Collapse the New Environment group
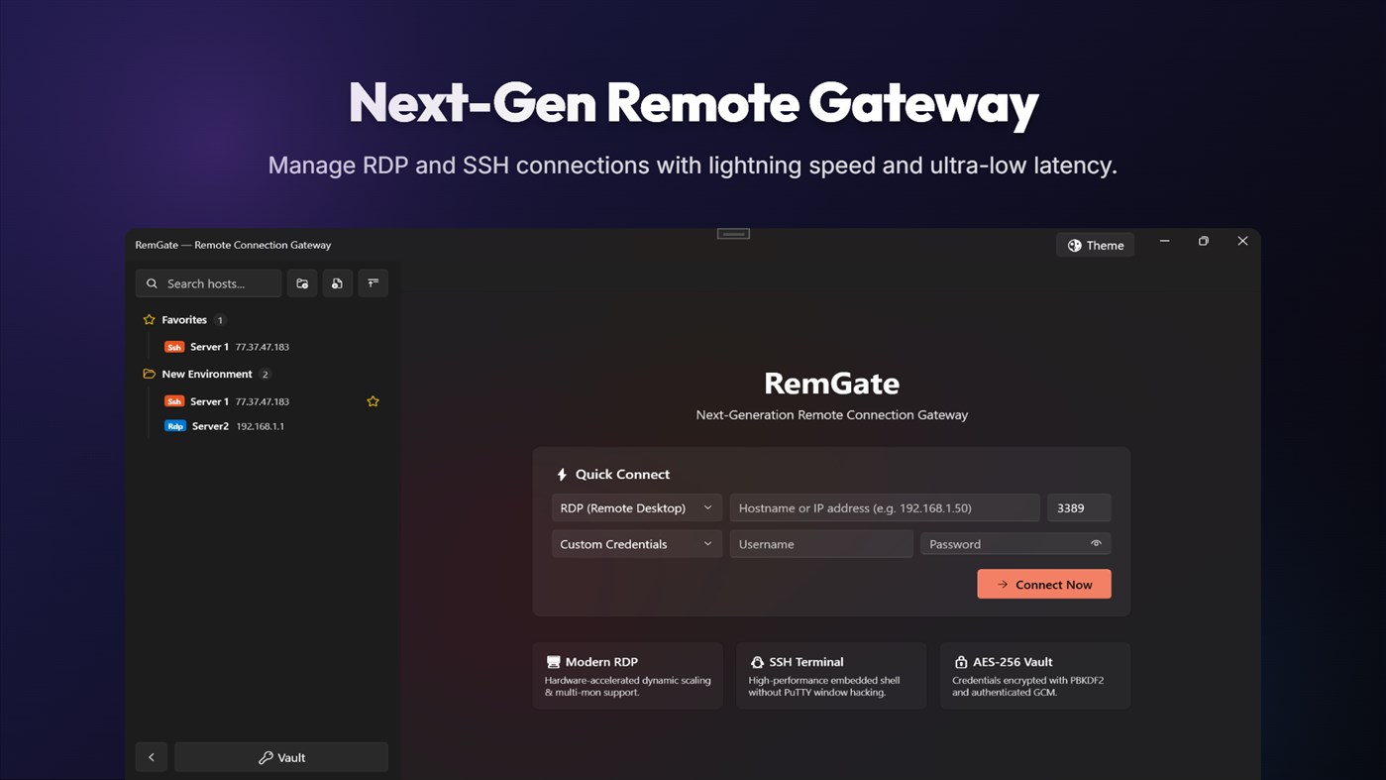This screenshot has width=1386, height=780. (207, 374)
